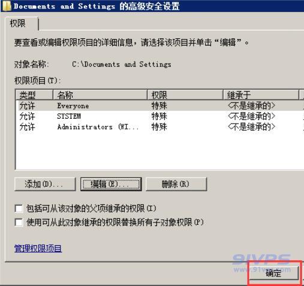
Task: Click the object path C:\Documents and Settings
Action: click(x=122, y=64)
